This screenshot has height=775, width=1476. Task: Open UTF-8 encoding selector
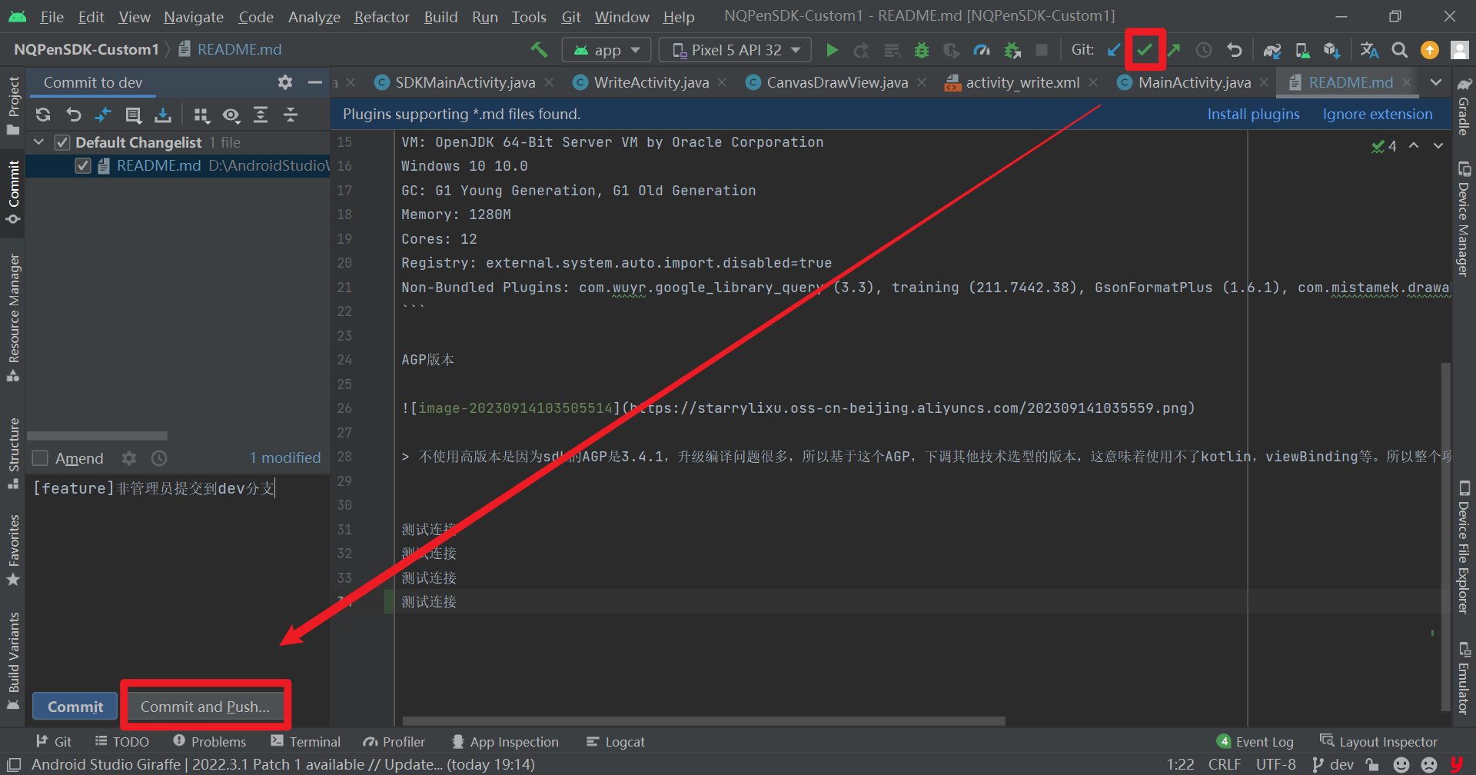click(x=1275, y=764)
